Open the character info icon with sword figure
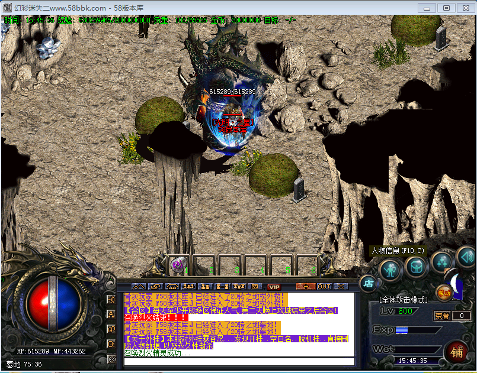Image resolution: width=477 pixels, height=373 pixels. 390,270
